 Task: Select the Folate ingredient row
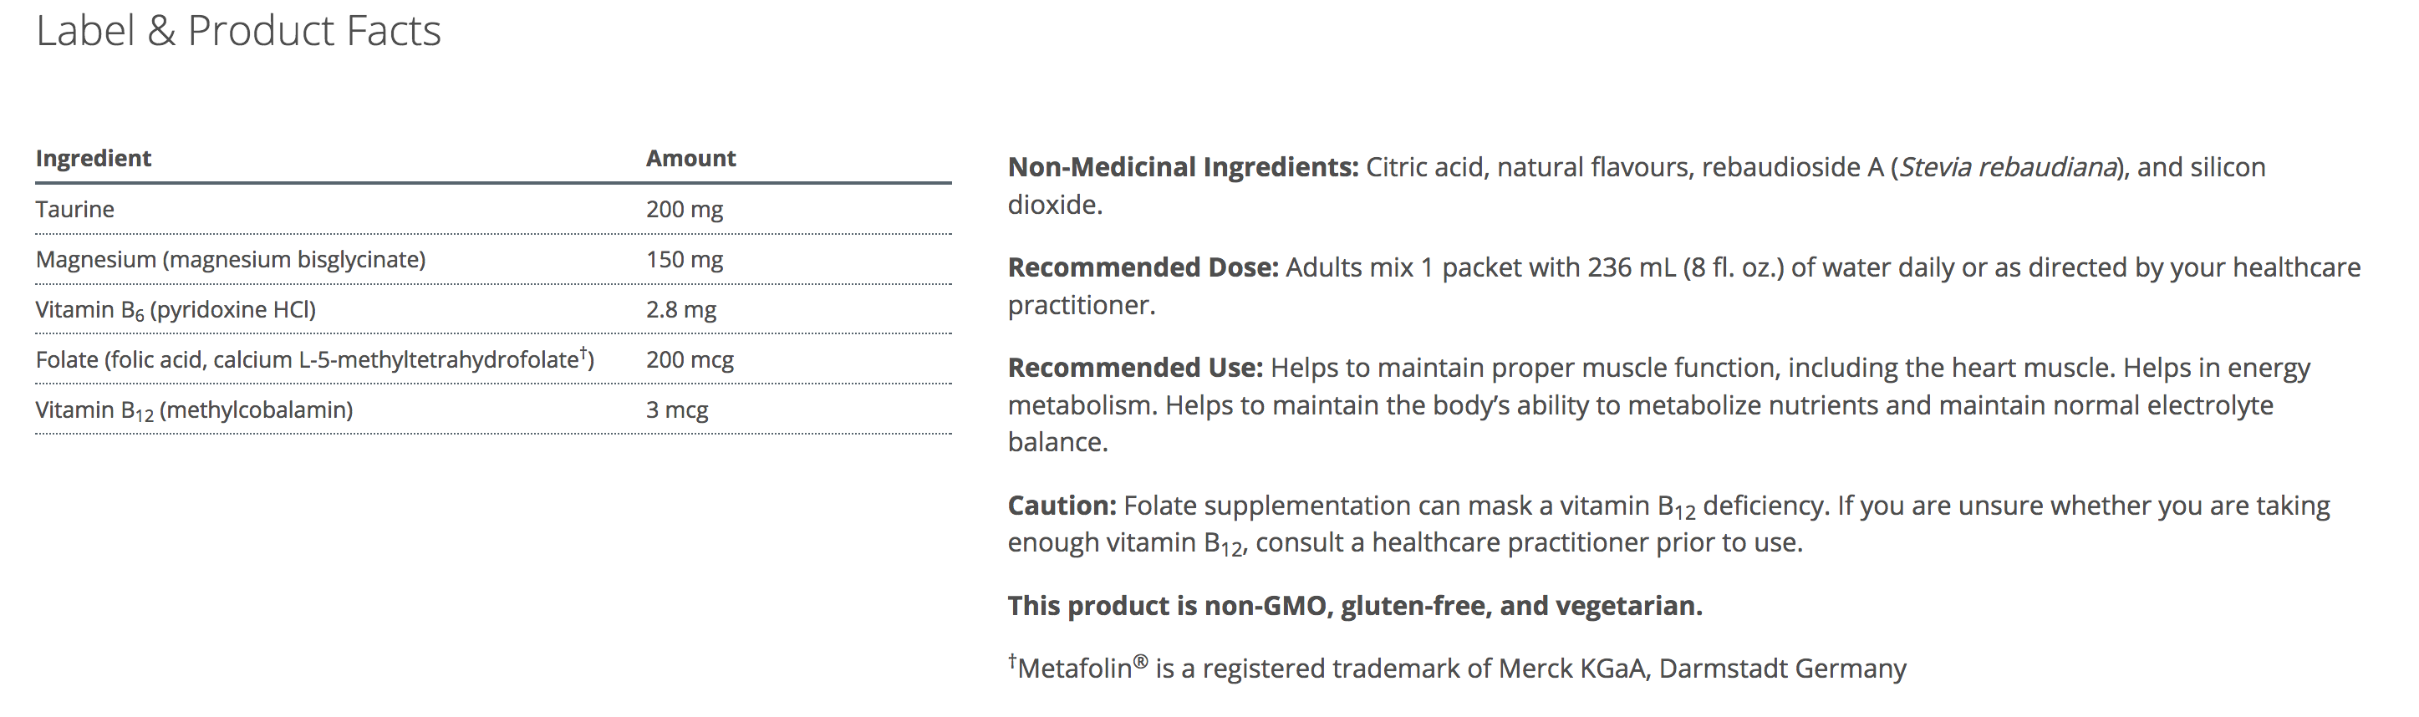tap(314, 360)
